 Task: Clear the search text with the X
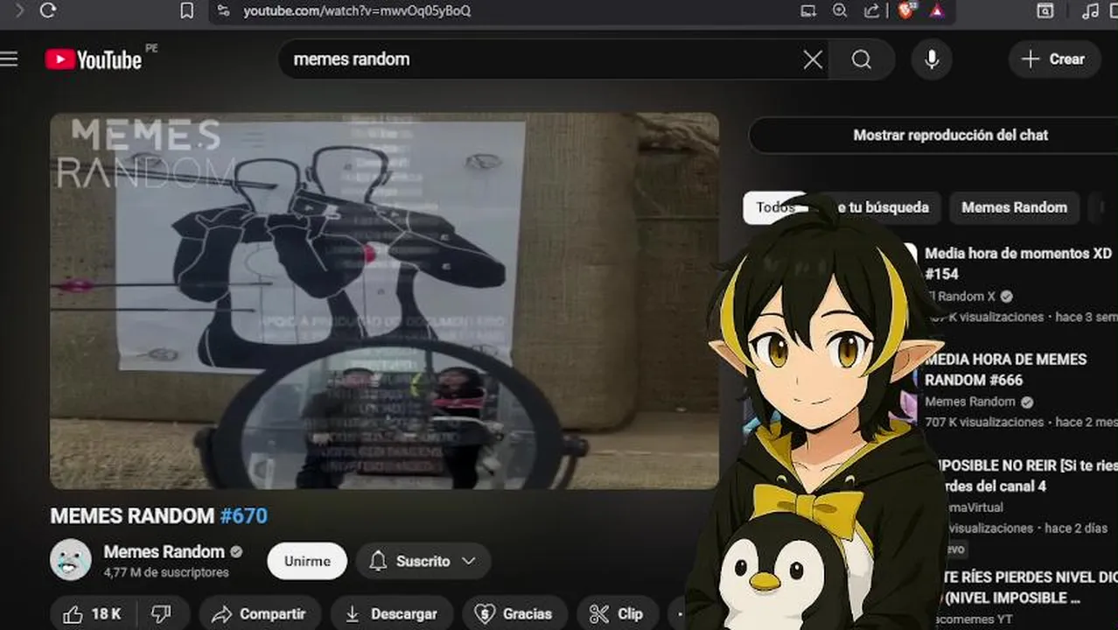(x=813, y=59)
